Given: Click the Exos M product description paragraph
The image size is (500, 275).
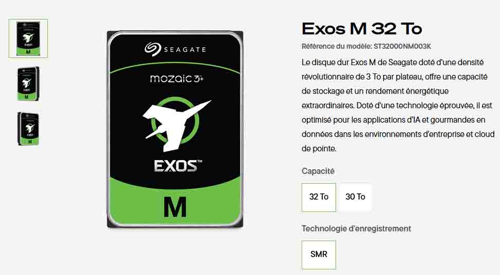Looking at the screenshot, I should pos(398,105).
